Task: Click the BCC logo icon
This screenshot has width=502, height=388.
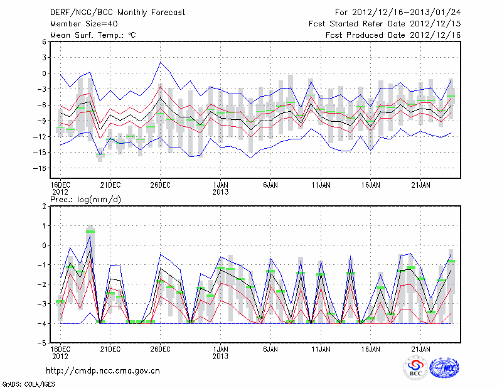Action: (x=415, y=368)
